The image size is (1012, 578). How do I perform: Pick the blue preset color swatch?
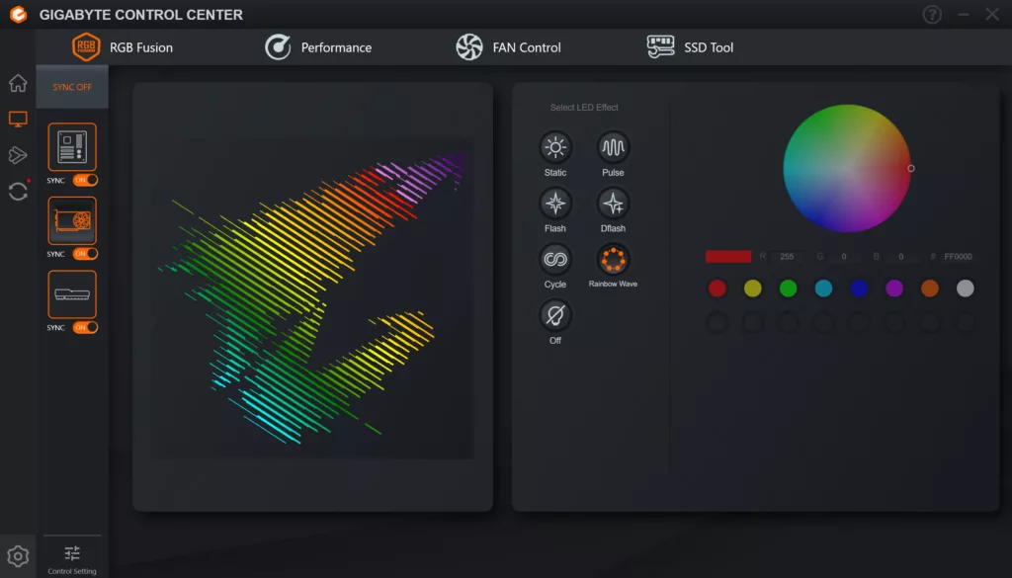coord(859,289)
